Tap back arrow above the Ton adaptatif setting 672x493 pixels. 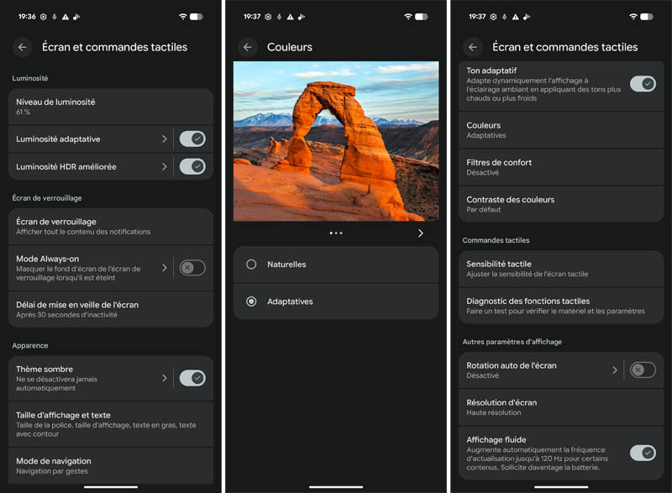click(x=473, y=47)
